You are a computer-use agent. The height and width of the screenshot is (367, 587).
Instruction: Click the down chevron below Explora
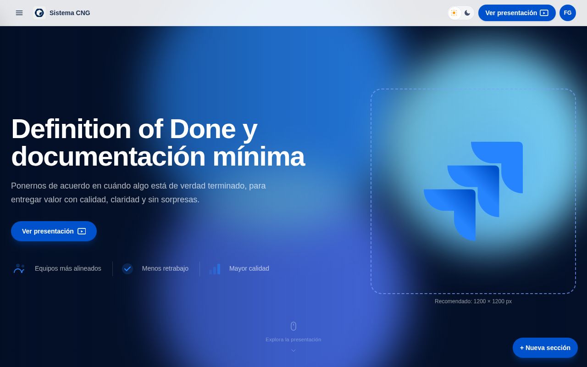click(x=293, y=350)
